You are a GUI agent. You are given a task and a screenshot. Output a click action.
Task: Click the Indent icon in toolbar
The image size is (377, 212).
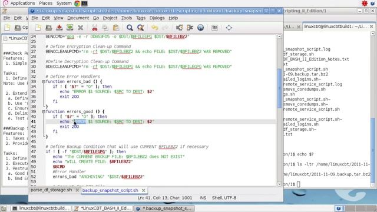[190, 28]
